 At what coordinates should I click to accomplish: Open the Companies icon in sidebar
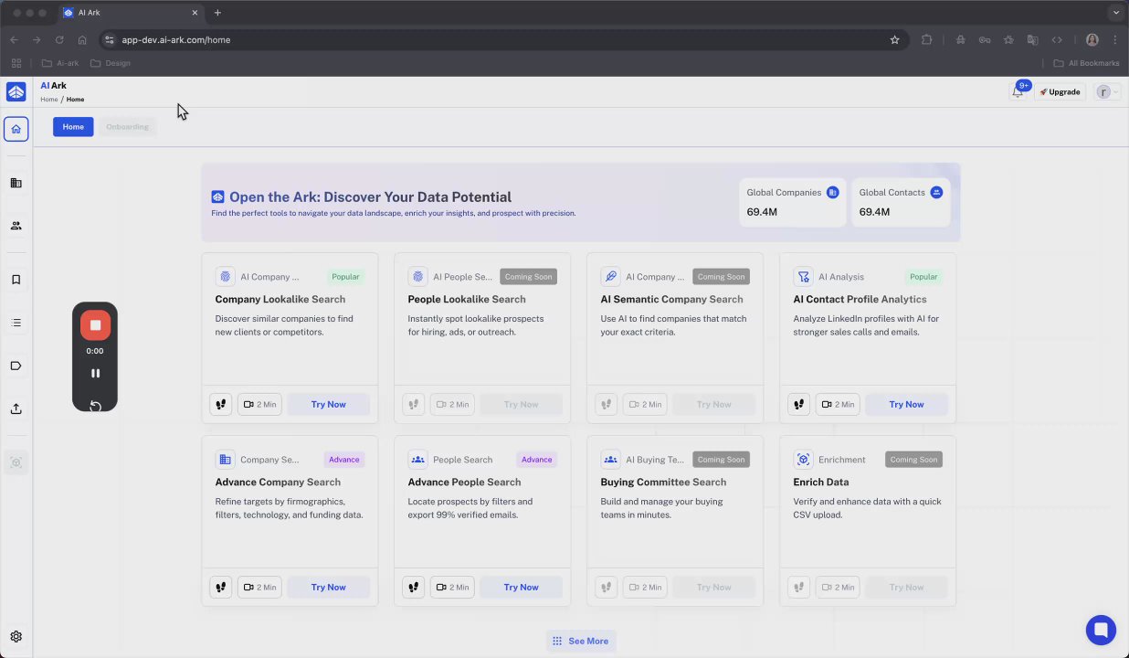(16, 183)
